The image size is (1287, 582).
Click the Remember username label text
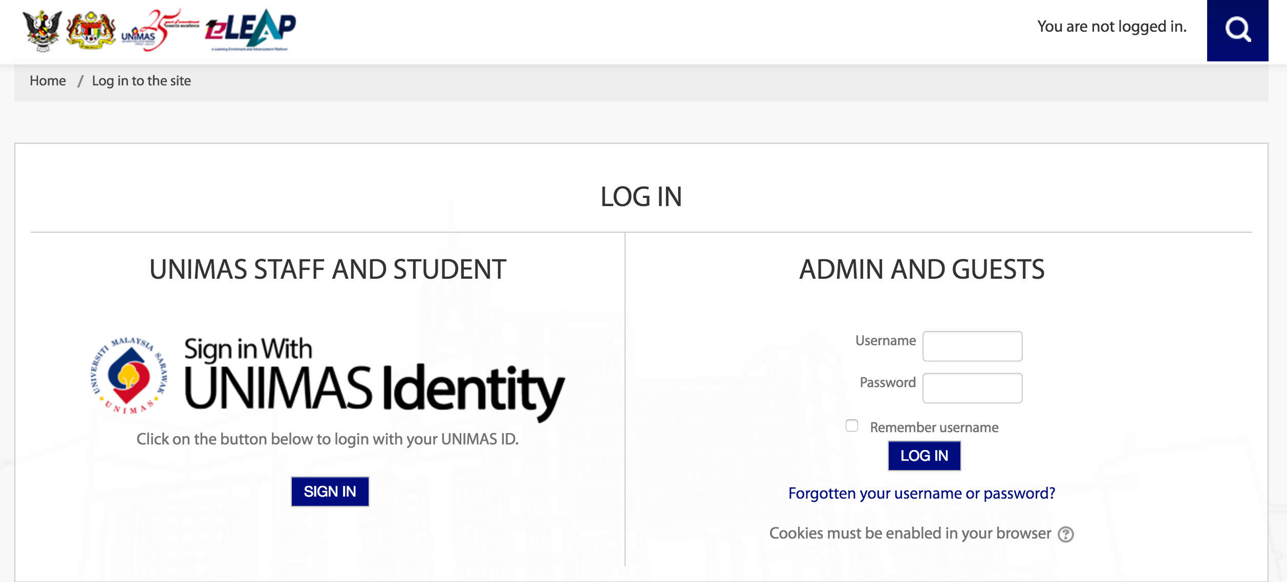pos(934,428)
